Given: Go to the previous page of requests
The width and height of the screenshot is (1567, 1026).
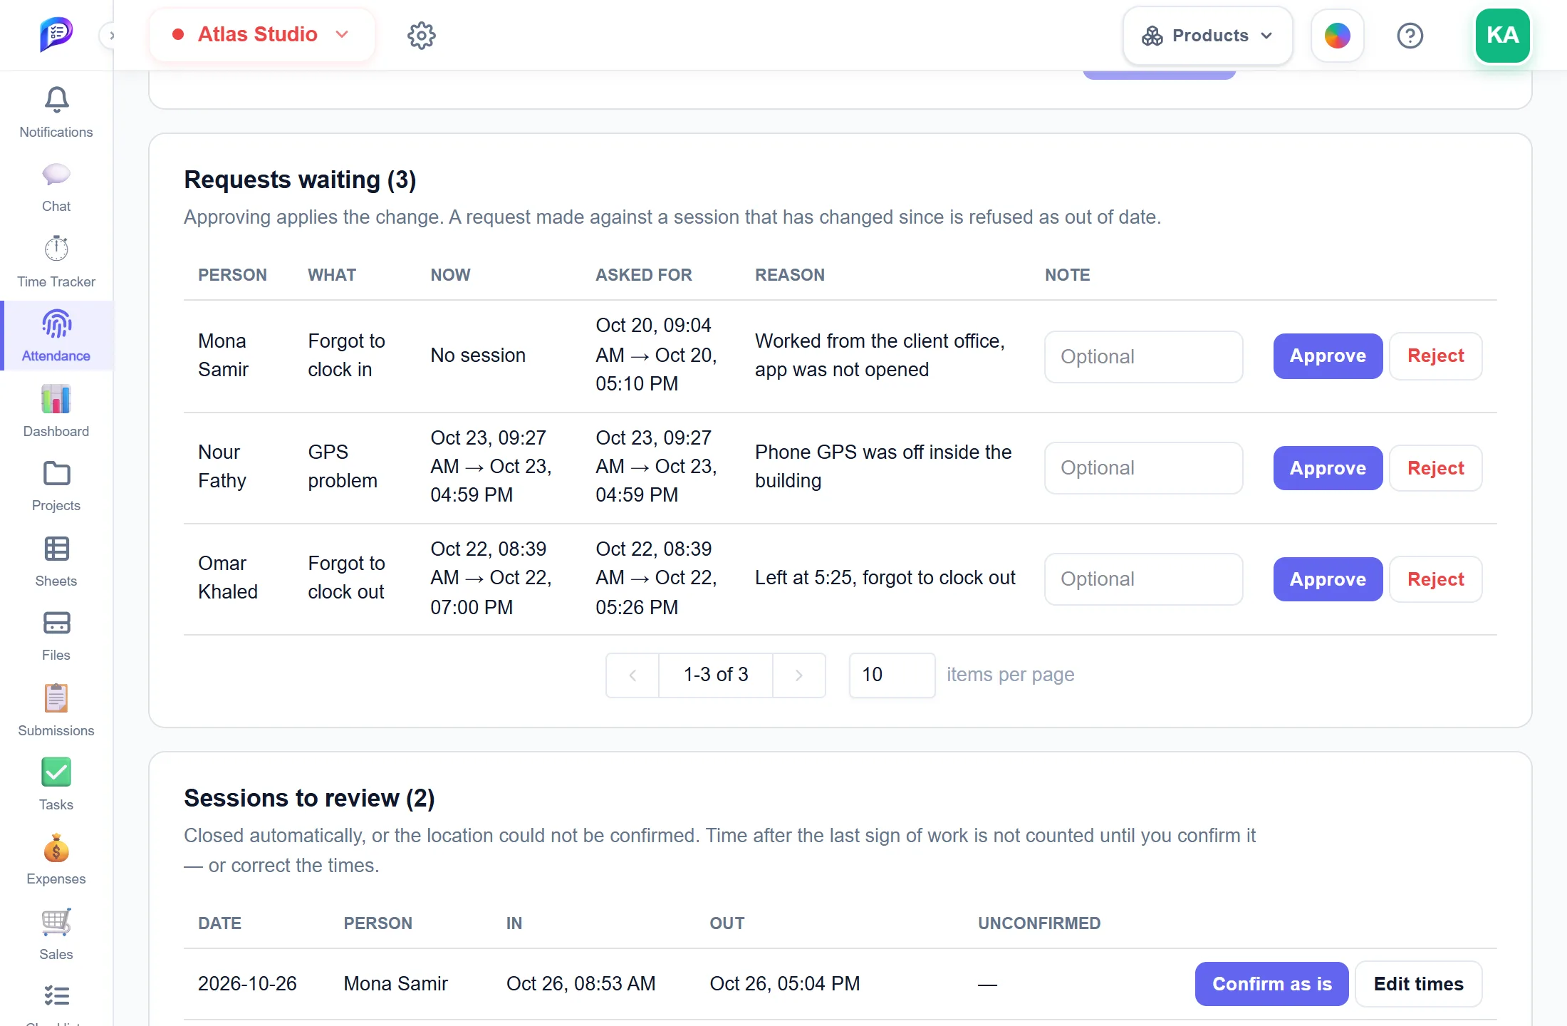Looking at the screenshot, I should [632, 675].
